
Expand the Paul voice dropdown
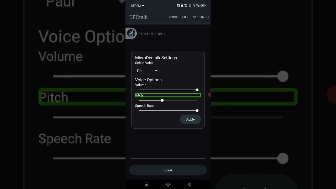(147, 71)
